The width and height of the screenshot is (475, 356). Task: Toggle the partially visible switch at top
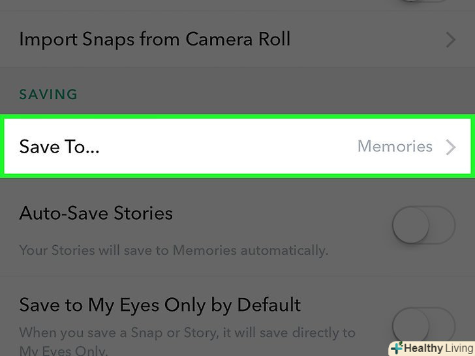pyautogui.click(x=423, y=3)
